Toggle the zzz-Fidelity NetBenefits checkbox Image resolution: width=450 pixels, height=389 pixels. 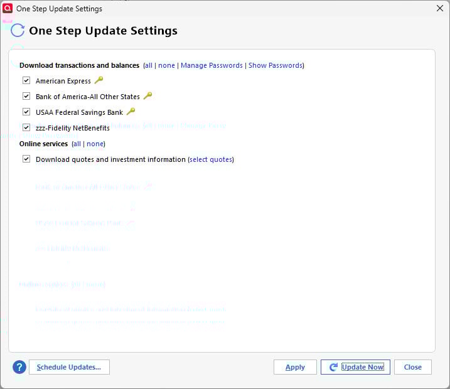click(x=26, y=127)
